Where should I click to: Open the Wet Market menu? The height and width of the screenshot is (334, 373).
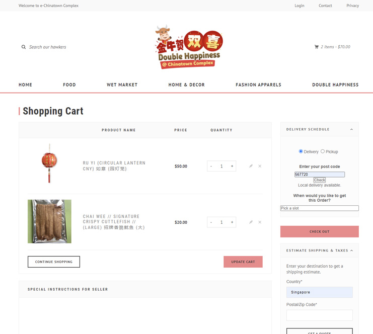pos(122,85)
